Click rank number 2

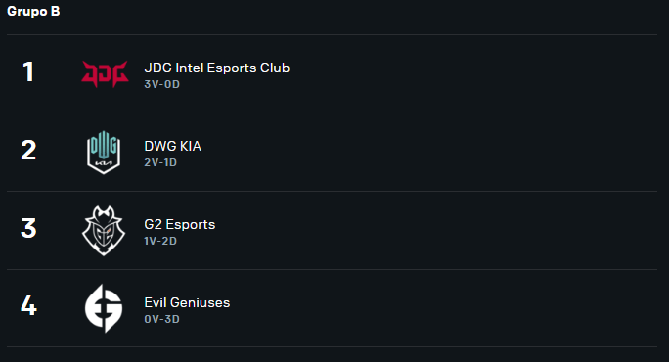(x=28, y=151)
